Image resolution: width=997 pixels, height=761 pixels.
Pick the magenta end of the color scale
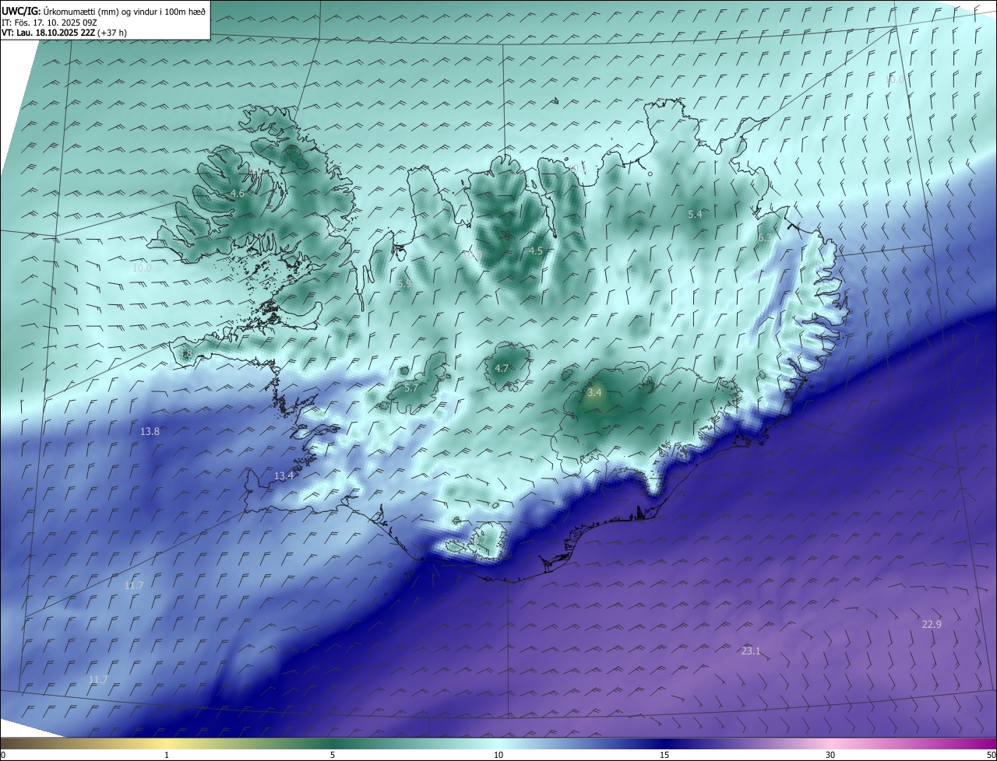pyautogui.click(x=983, y=743)
